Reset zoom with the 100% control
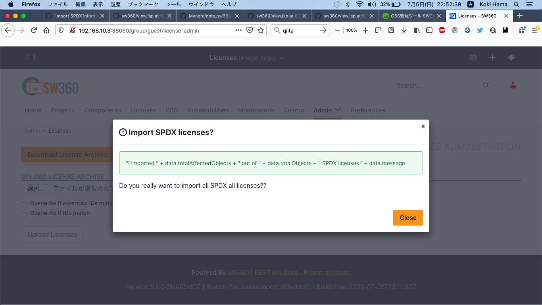Screen dimensions: 542x305 click(351, 30)
